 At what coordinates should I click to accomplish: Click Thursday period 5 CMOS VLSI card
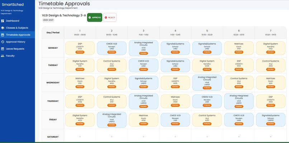tap(207, 101)
